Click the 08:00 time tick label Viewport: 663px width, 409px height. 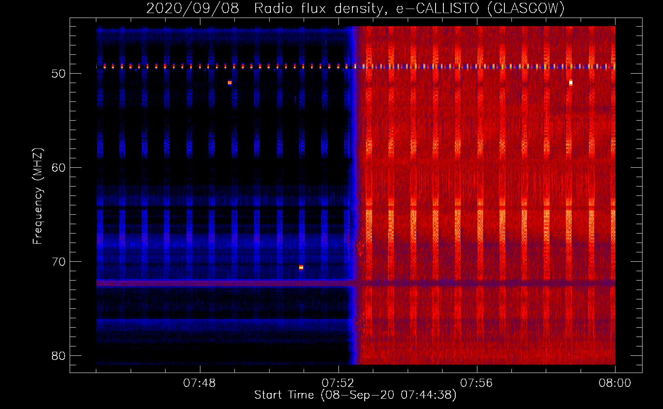click(x=615, y=383)
